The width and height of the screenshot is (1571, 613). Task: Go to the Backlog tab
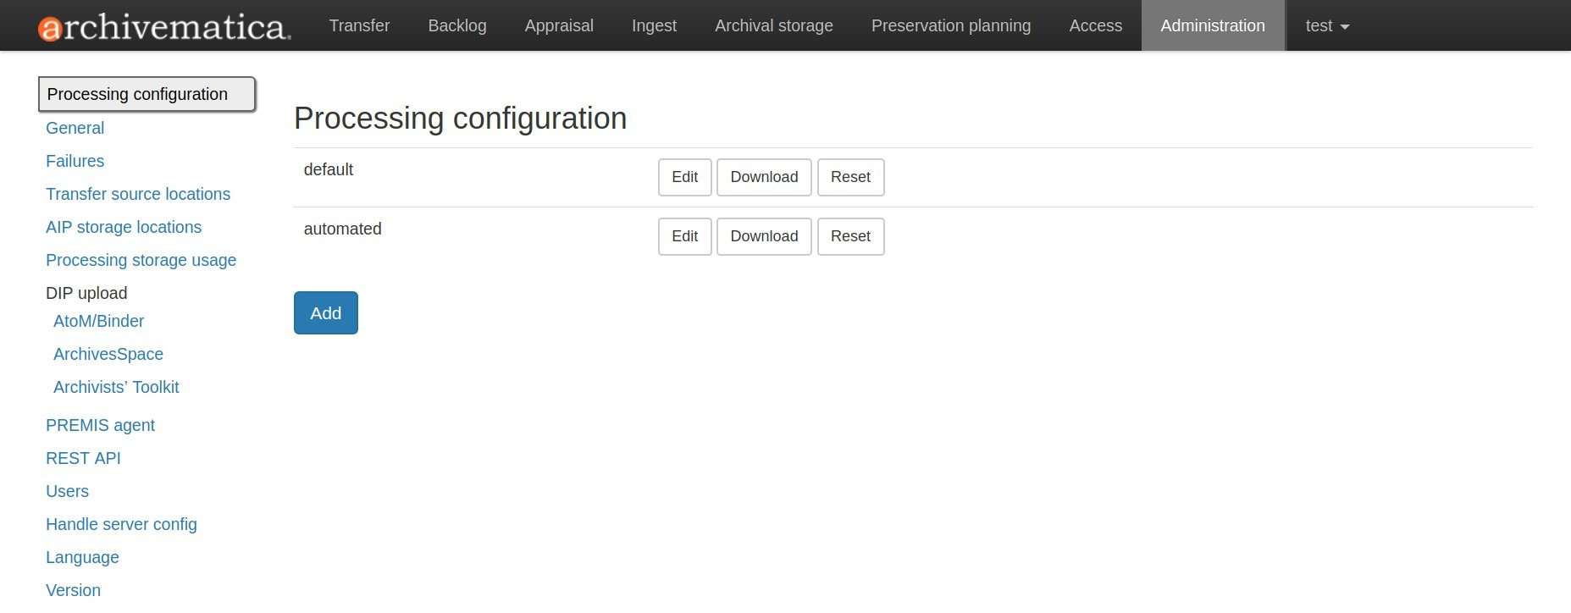pos(457,26)
